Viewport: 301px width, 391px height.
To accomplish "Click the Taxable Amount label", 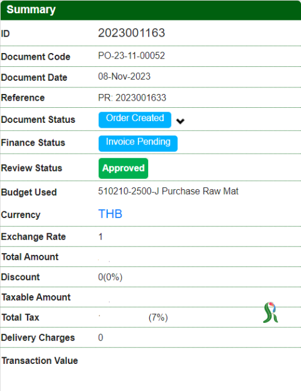I will pyautogui.click(x=36, y=297).
